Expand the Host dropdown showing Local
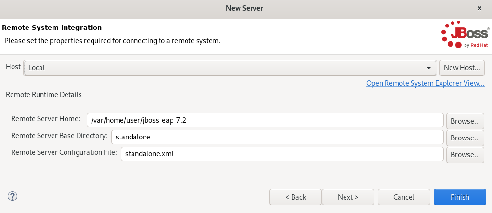The image size is (492, 213). point(230,68)
